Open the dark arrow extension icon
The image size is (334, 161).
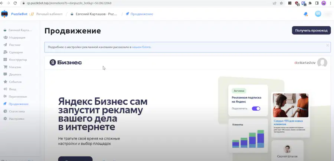pyautogui.click(x=290, y=3)
